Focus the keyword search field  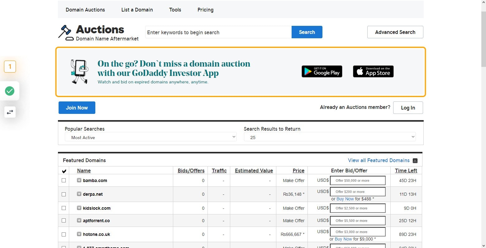(x=218, y=32)
